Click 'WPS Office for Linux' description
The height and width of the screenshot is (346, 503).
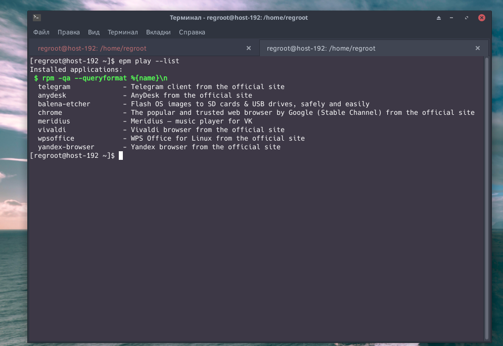tap(218, 138)
